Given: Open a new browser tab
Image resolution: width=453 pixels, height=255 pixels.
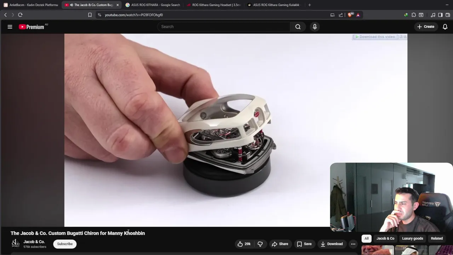Looking at the screenshot, I should [309, 5].
